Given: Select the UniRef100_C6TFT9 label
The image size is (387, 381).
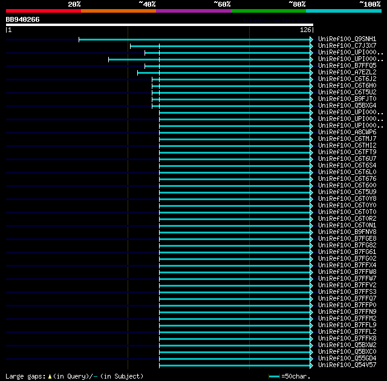Looking at the screenshot, I should (347, 152).
